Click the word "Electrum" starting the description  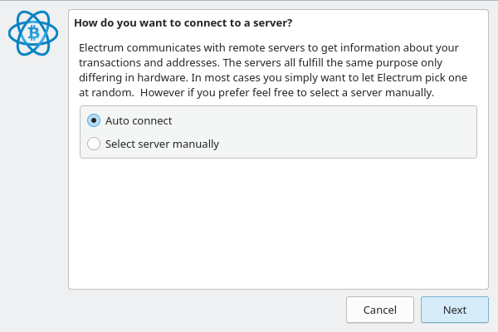tap(104, 47)
